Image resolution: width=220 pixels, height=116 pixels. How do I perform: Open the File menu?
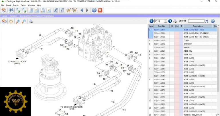3,5
